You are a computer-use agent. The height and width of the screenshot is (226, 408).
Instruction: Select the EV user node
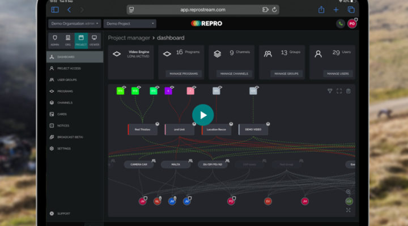point(267,201)
